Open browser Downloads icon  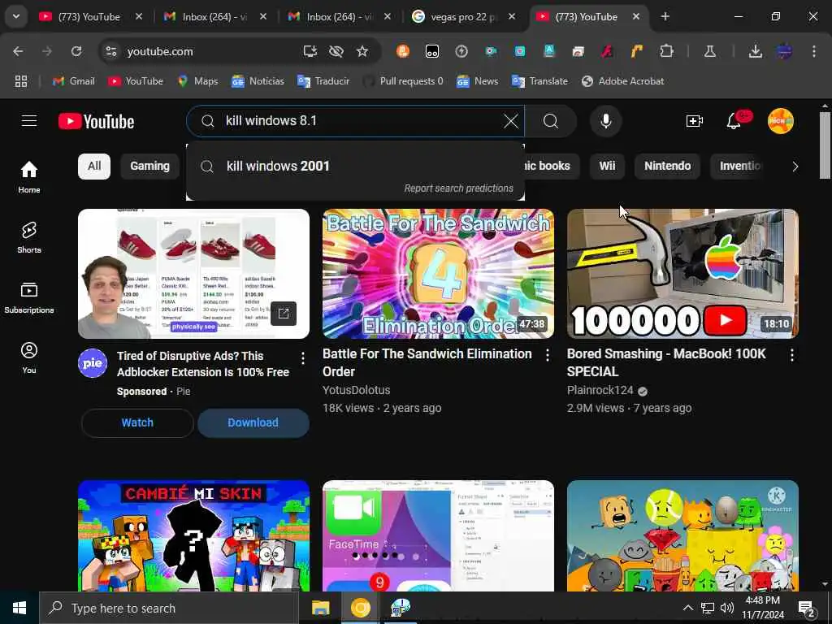755,51
